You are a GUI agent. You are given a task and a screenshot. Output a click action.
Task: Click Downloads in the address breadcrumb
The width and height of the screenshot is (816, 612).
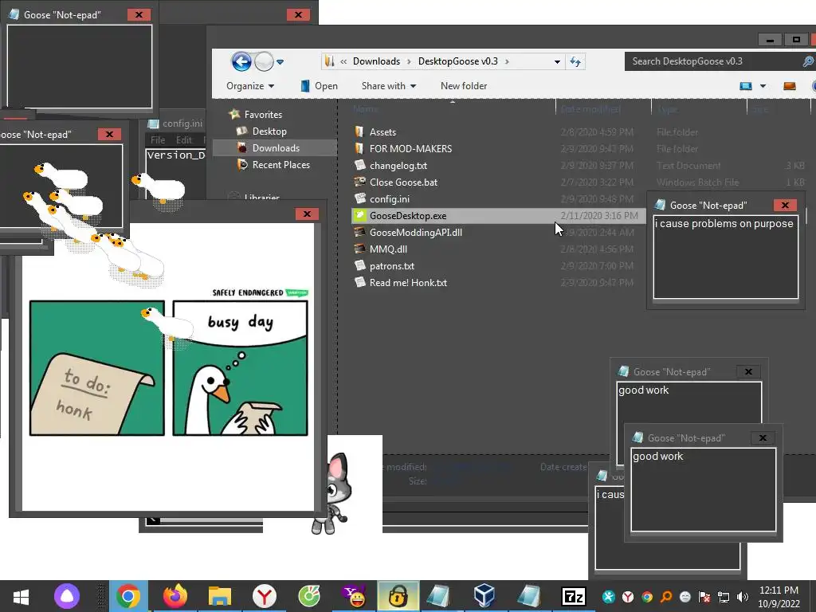tap(376, 61)
